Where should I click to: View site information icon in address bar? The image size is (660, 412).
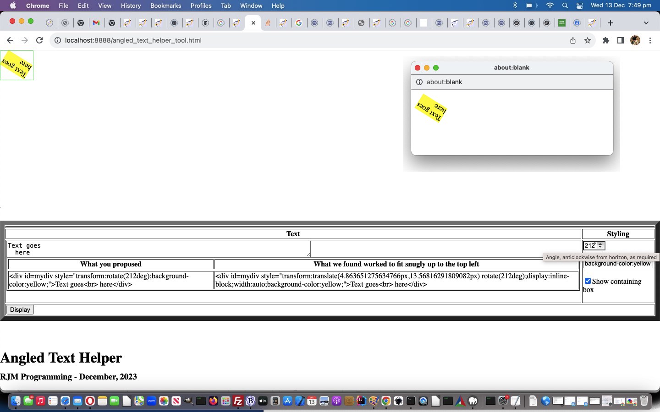pyautogui.click(x=58, y=40)
